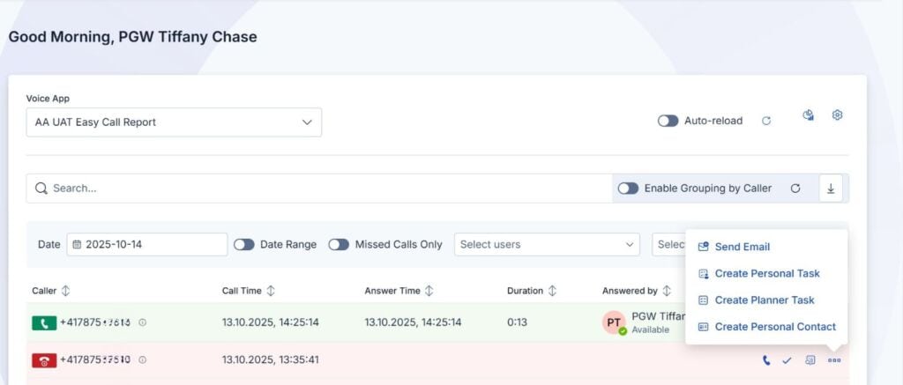Image resolution: width=903 pixels, height=385 pixels.
Task: Toggle the Date Range switch
Action: [244, 245]
